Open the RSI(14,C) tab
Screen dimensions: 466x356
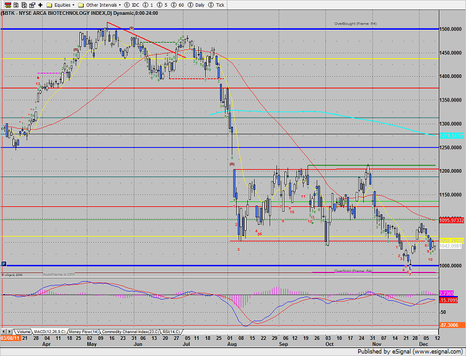coord(171,332)
